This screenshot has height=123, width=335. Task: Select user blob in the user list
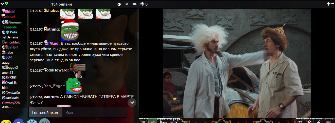(x=5, y=88)
